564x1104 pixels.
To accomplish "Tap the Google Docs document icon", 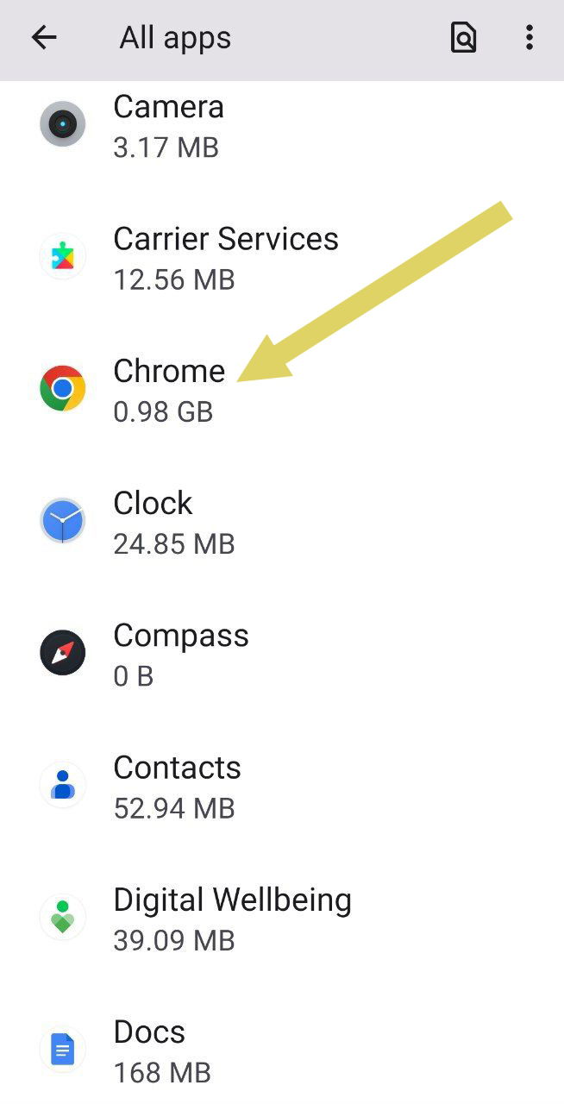I will pyautogui.click(x=62, y=1049).
